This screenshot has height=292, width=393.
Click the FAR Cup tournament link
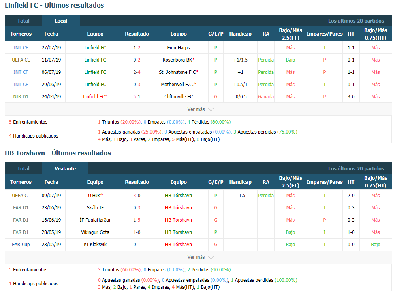[x=21, y=245]
